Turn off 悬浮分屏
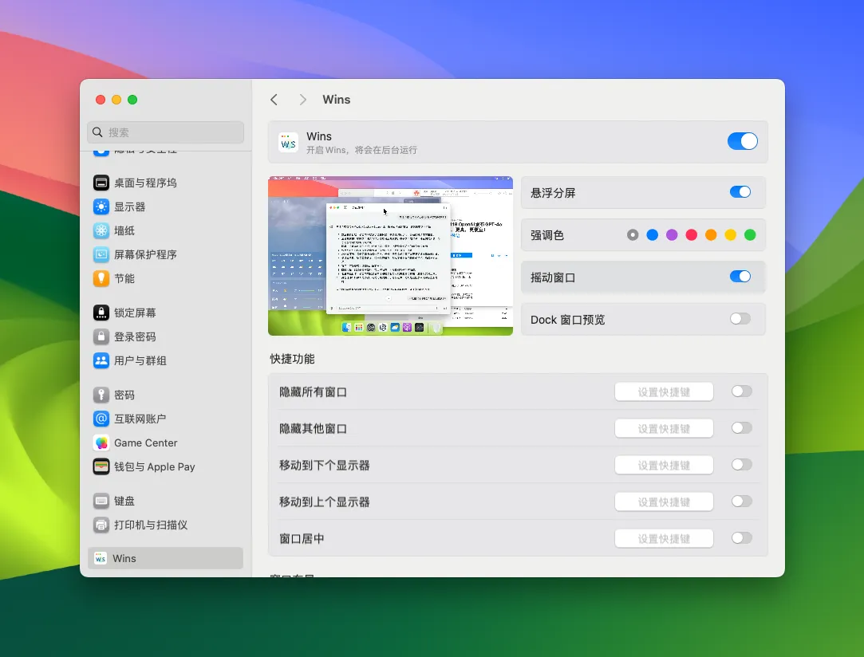The height and width of the screenshot is (657, 864). pyautogui.click(x=740, y=192)
